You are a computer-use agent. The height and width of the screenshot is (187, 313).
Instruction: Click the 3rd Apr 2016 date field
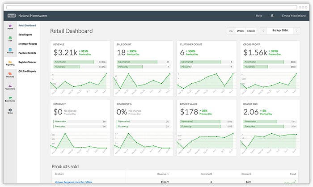(x=280, y=30)
